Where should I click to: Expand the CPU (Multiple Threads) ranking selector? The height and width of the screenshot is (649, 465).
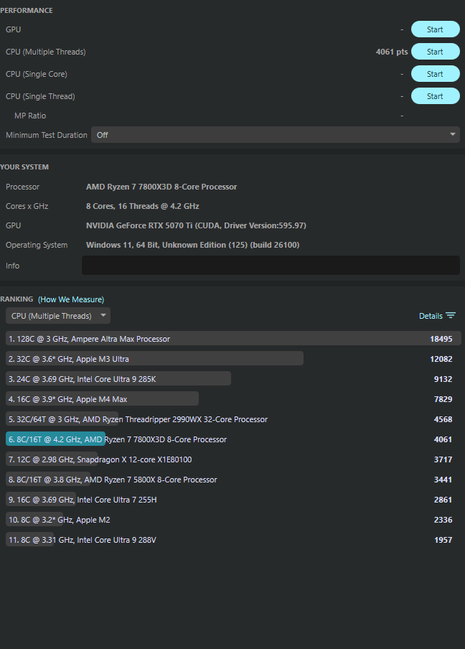coord(58,316)
